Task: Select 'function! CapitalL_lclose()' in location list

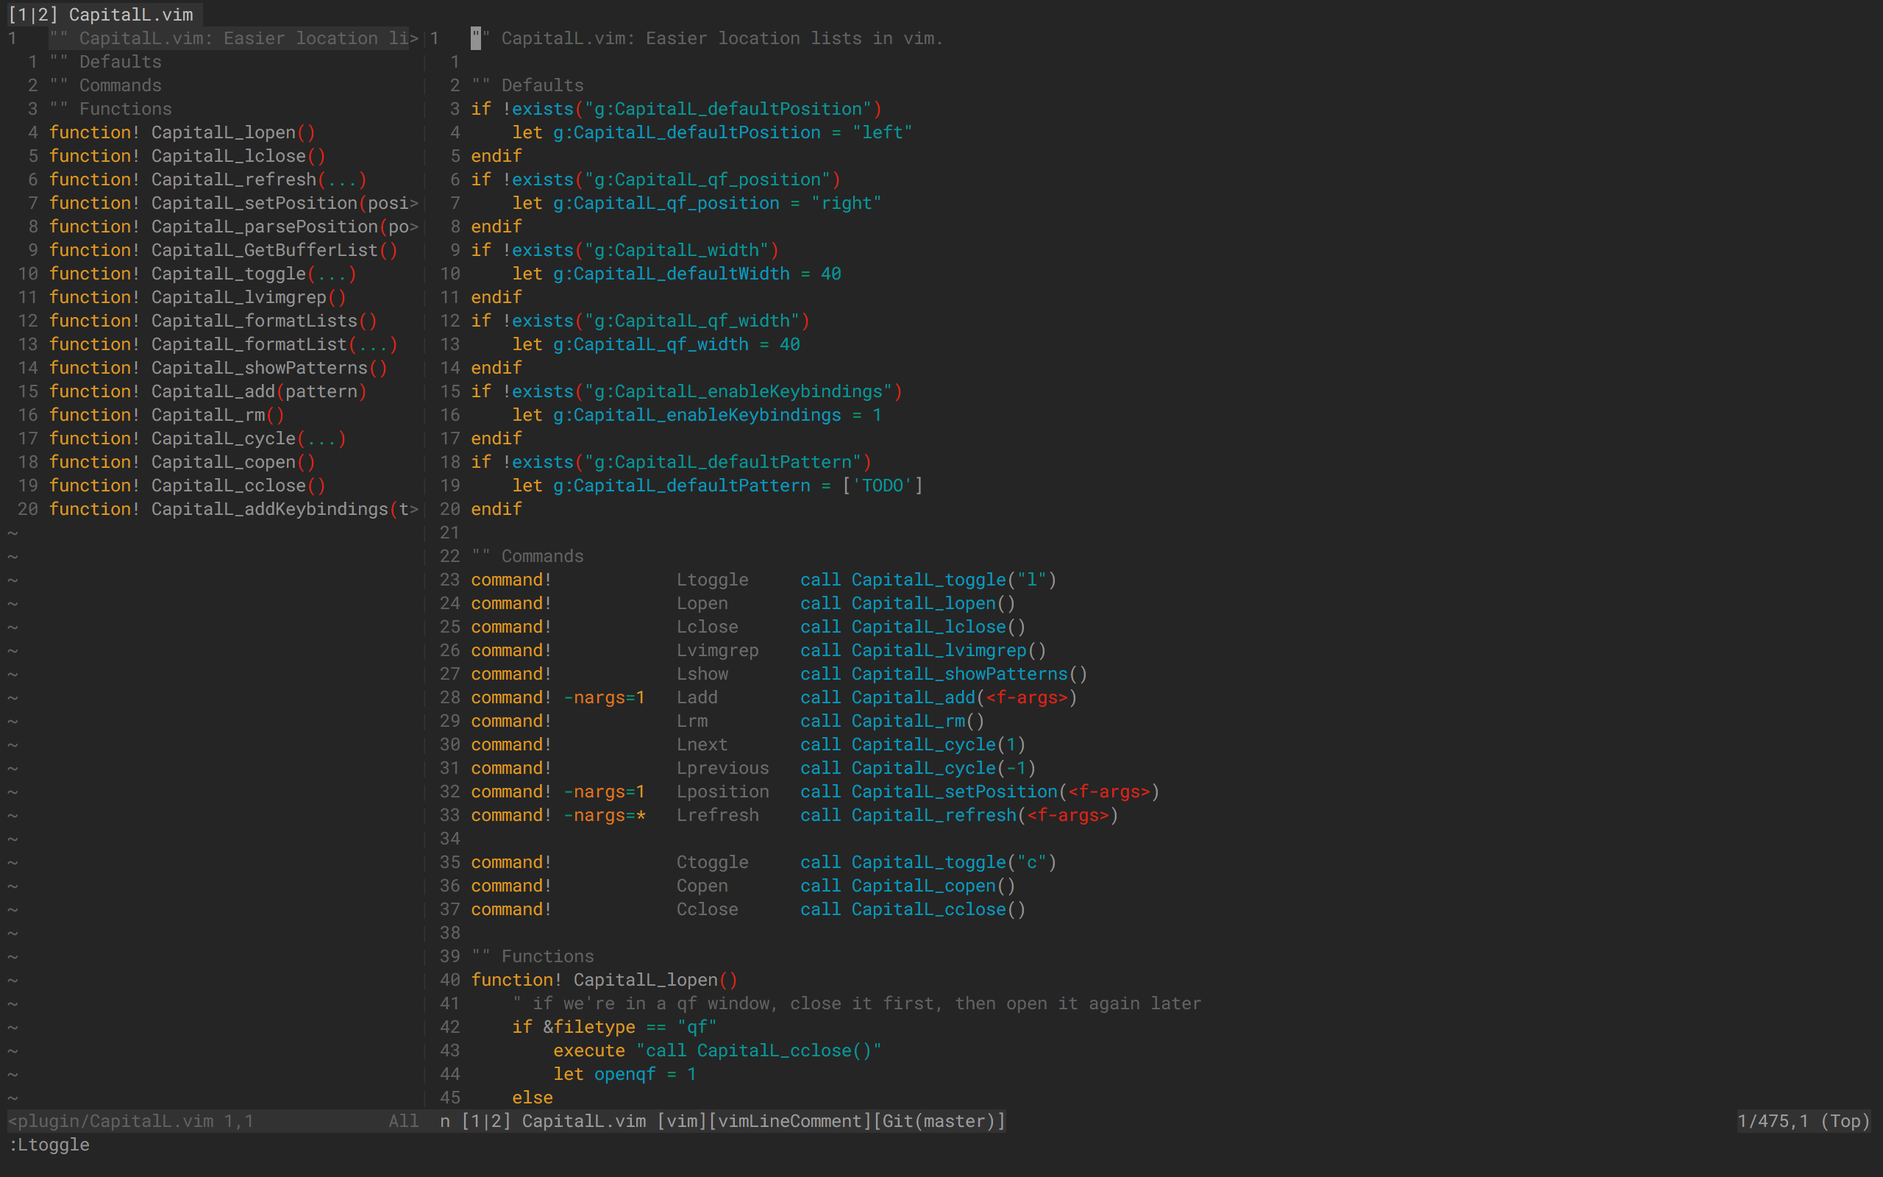Action: [x=188, y=156]
